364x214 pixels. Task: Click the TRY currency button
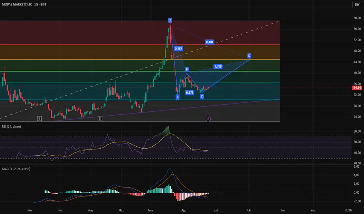[357, 5]
